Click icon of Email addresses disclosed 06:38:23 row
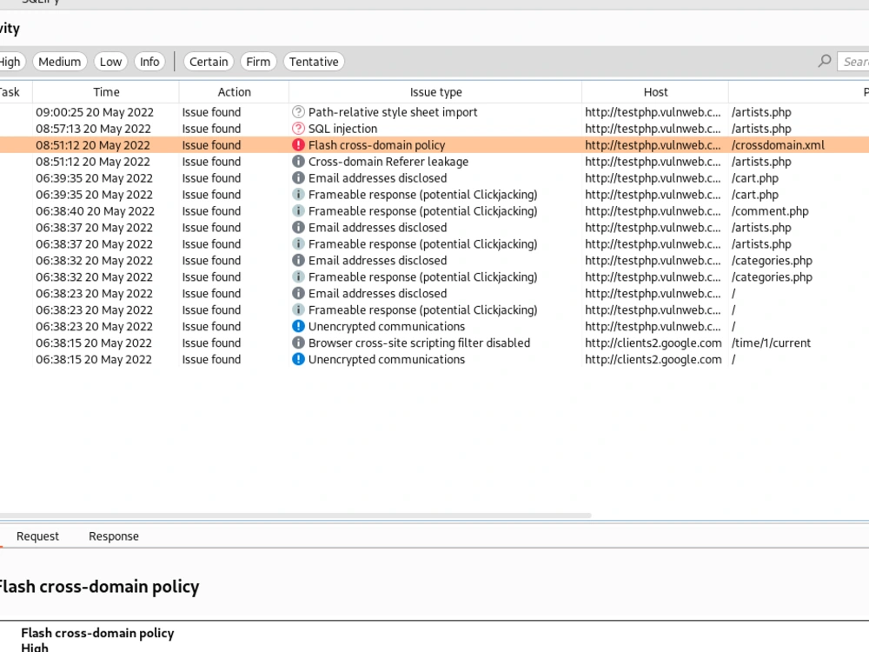The image size is (869, 652). 298,293
